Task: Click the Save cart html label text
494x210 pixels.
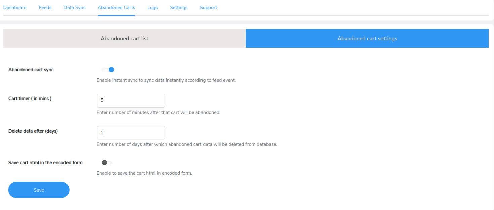Action: pyautogui.click(x=45, y=163)
